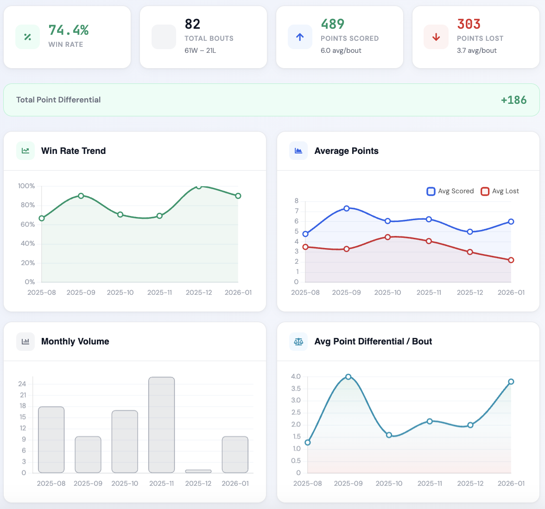Click the Win Rate Trend chart icon

click(25, 151)
